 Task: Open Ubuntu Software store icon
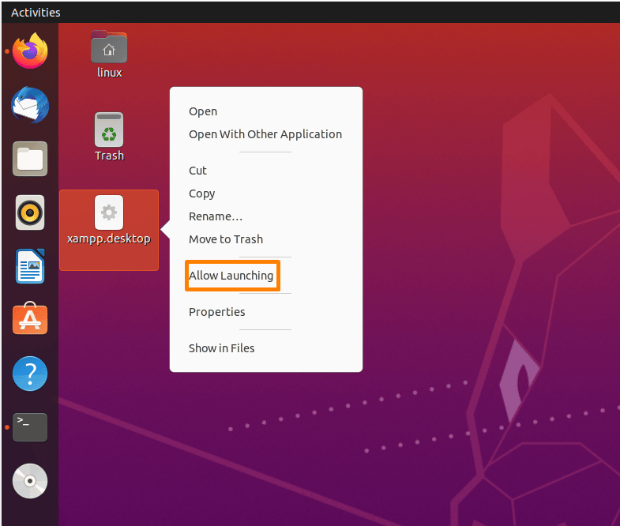[x=30, y=319]
